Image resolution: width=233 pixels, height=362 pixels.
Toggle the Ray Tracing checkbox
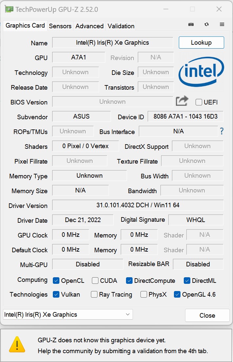(x=94, y=294)
